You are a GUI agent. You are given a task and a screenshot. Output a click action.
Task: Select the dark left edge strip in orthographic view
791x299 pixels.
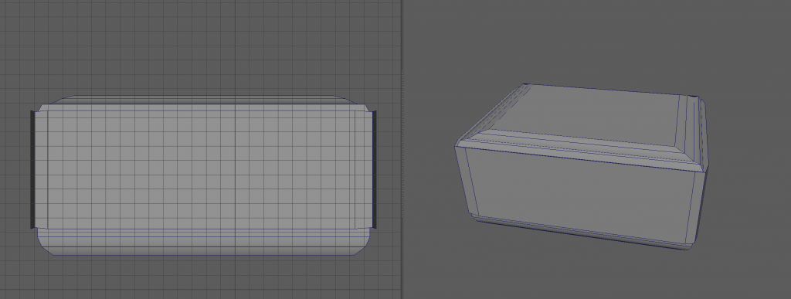[x=32, y=169]
